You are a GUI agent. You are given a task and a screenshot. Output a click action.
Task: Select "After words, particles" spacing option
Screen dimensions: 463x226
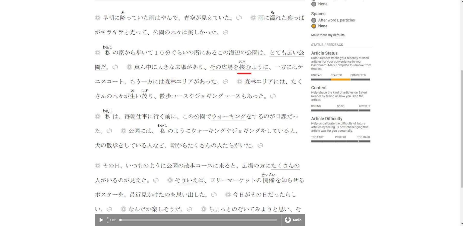314,20
